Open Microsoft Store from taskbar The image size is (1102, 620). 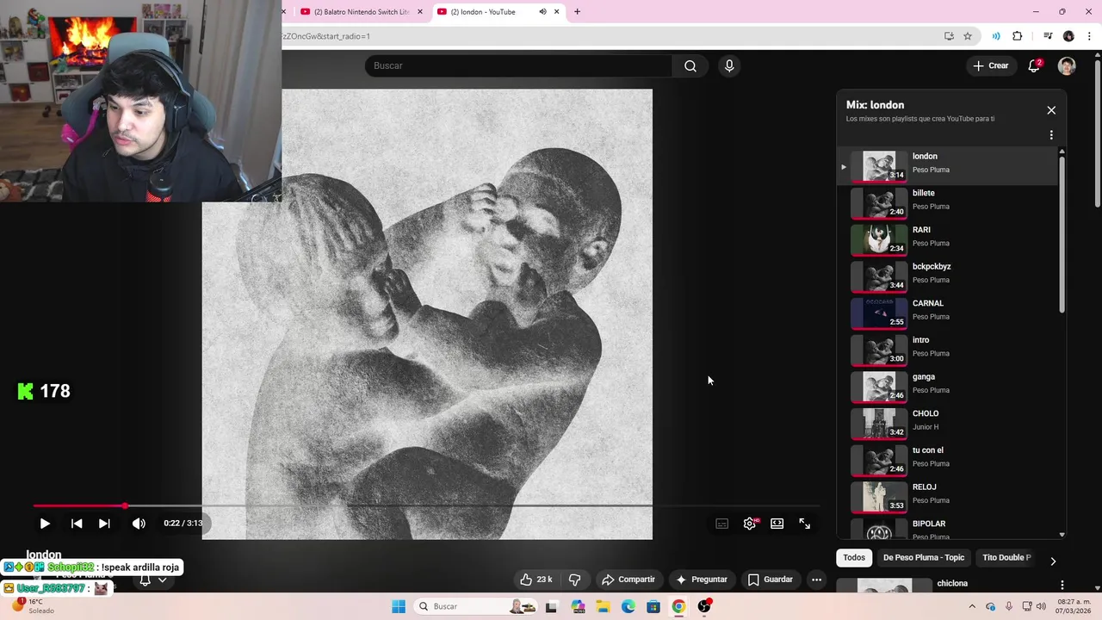[653, 606]
